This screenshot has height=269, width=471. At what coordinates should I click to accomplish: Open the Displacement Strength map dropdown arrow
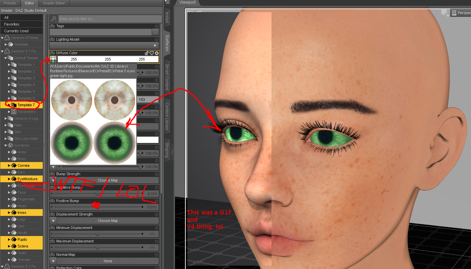pyautogui.click(x=53, y=221)
